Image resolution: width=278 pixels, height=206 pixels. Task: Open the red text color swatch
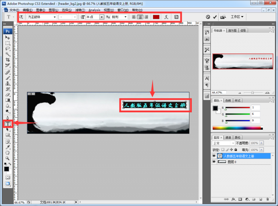[156, 17]
